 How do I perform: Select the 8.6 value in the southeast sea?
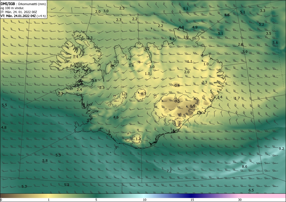tap(245, 167)
